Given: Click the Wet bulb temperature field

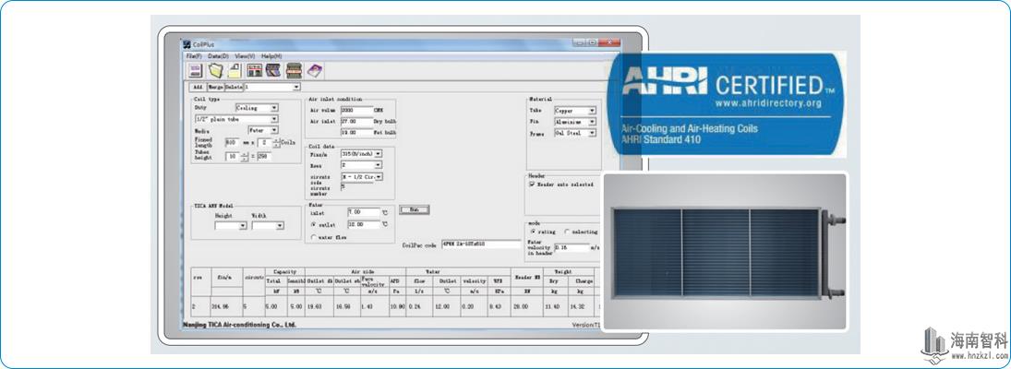Looking at the screenshot, I should (x=356, y=133).
